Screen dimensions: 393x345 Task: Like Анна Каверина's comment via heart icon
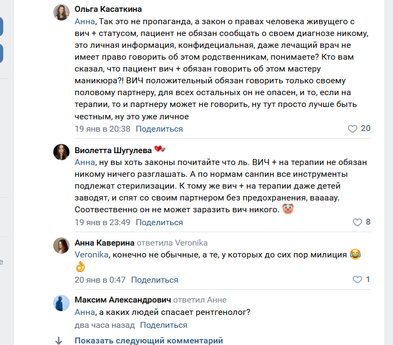357,279
